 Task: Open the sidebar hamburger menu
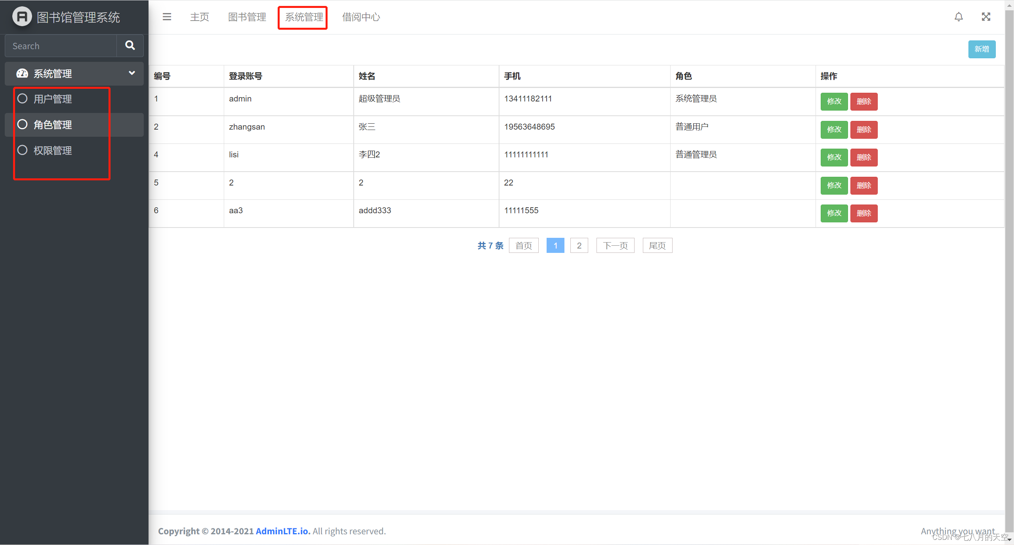point(167,17)
